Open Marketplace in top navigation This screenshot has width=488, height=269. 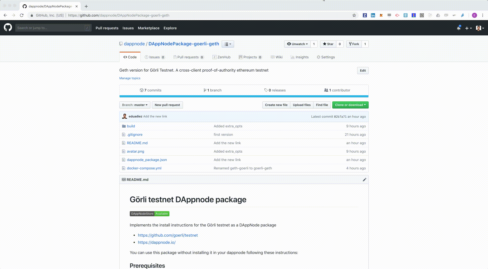click(x=149, y=28)
